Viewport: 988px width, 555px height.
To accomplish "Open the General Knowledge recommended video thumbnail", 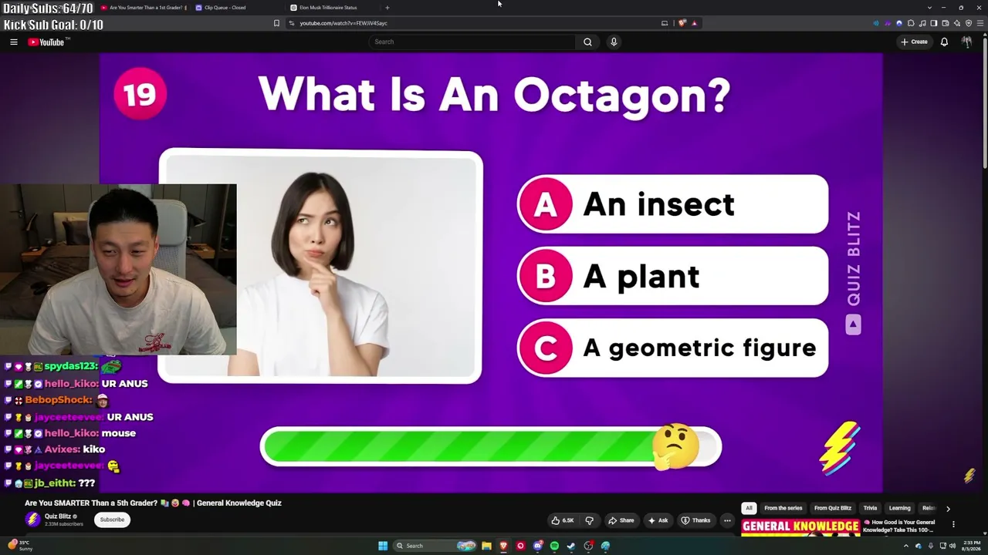I will coord(800,527).
